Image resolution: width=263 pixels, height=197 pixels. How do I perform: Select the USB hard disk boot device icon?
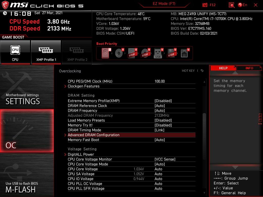pyautogui.click(x=133, y=53)
